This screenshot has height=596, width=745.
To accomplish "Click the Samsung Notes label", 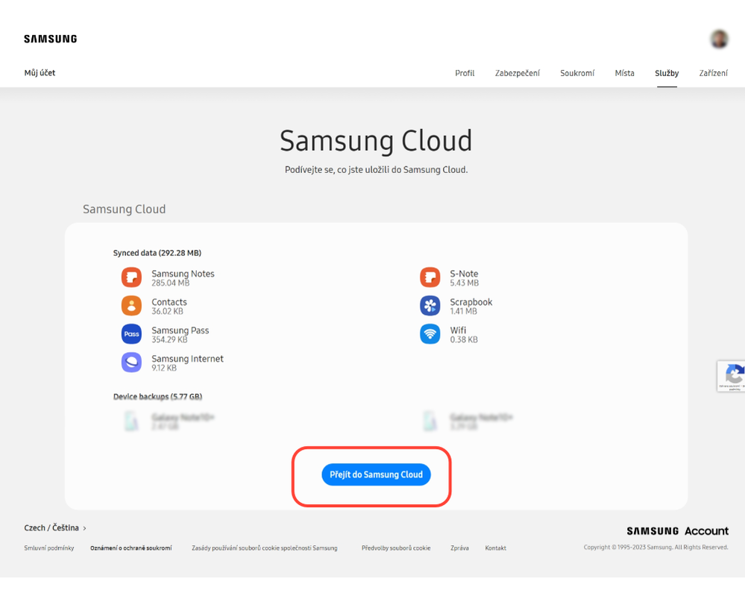I will pos(183,274).
